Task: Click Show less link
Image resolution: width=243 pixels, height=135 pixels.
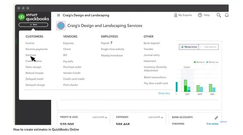Action: (164, 93)
